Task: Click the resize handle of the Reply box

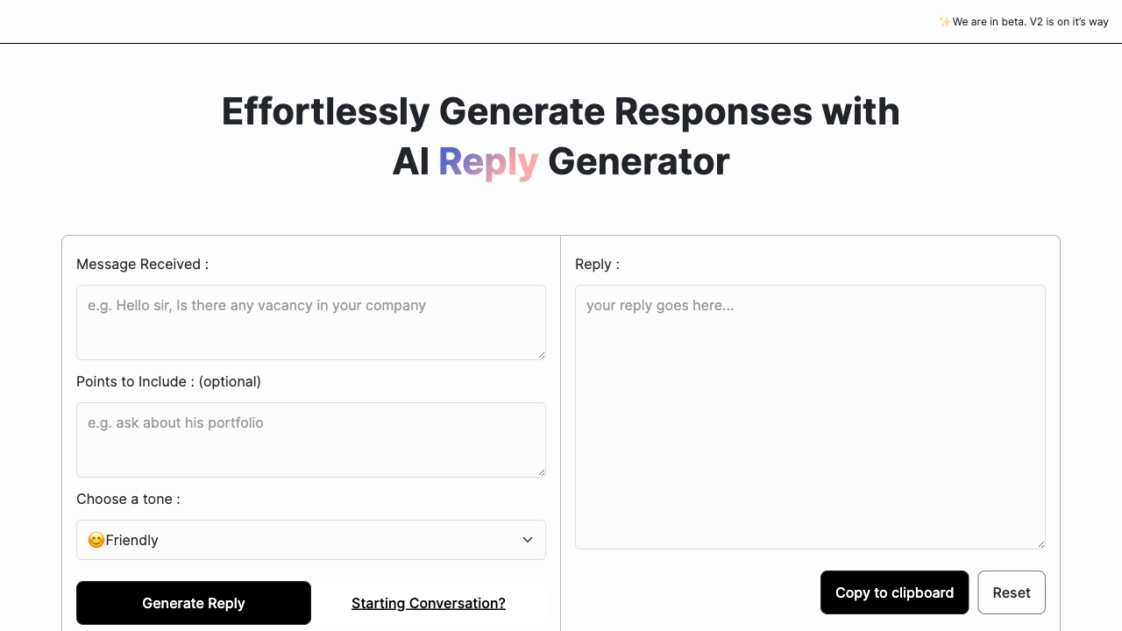Action: (1040, 543)
